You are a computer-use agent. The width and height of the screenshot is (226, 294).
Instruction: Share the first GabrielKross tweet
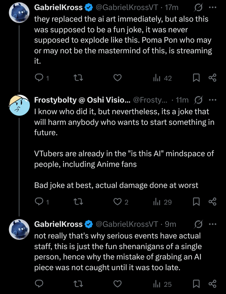tap(213, 78)
